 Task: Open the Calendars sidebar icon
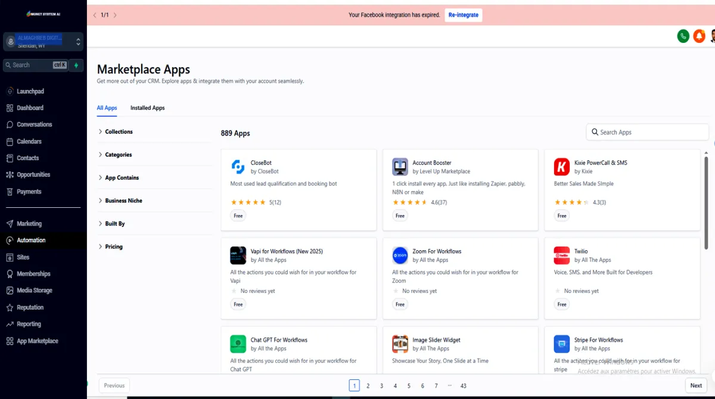10,142
